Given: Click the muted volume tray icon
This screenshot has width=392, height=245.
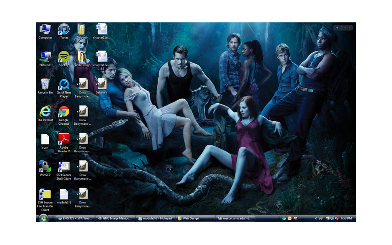Looking at the screenshot, I should coord(337,218).
